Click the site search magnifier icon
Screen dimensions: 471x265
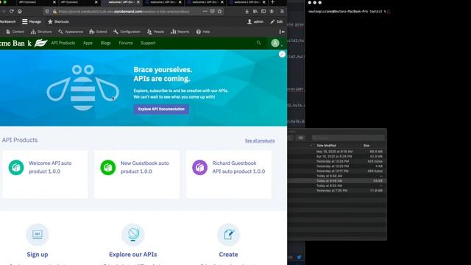coord(258,43)
